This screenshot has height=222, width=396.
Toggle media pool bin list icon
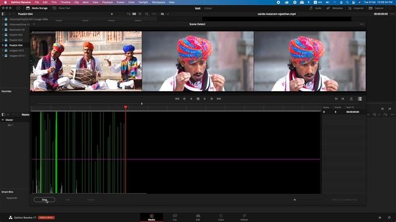[3, 115]
